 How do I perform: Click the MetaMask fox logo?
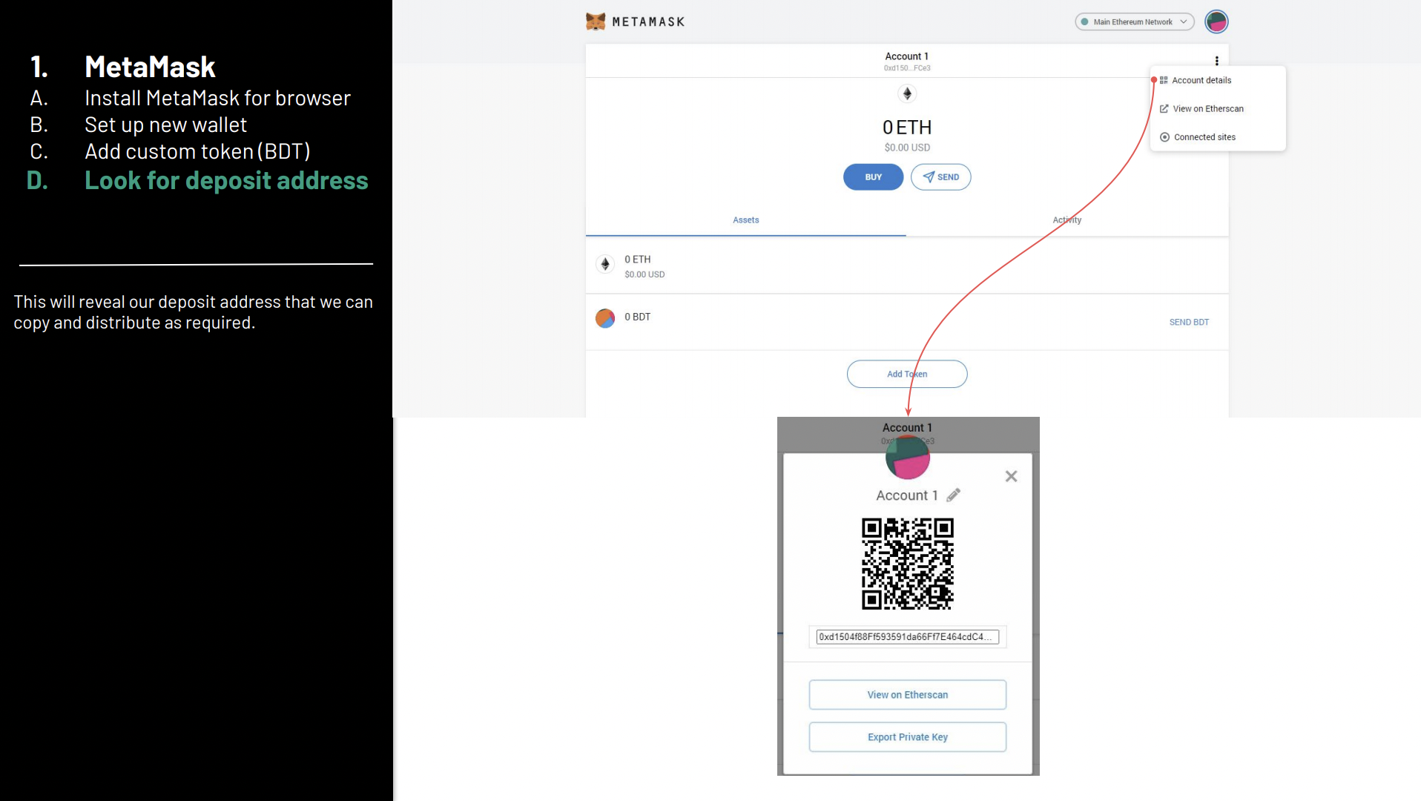[596, 22]
